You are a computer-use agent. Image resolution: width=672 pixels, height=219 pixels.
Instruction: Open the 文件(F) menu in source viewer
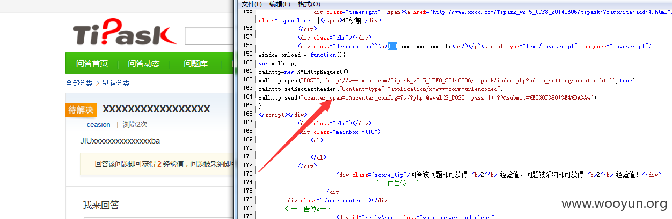pos(252,4)
